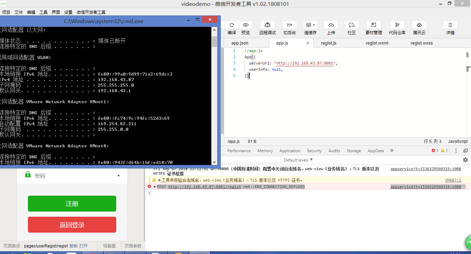Click the JavaScript language status label
This screenshot has width=471, height=254.
tap(458, 141)
